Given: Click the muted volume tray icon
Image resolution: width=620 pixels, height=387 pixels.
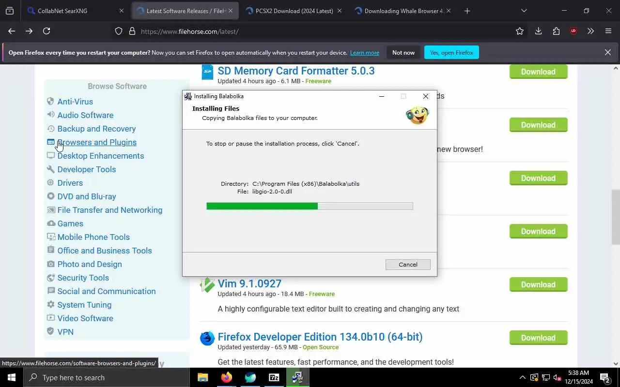Looking at the screenshot, I should pos(558,377).
